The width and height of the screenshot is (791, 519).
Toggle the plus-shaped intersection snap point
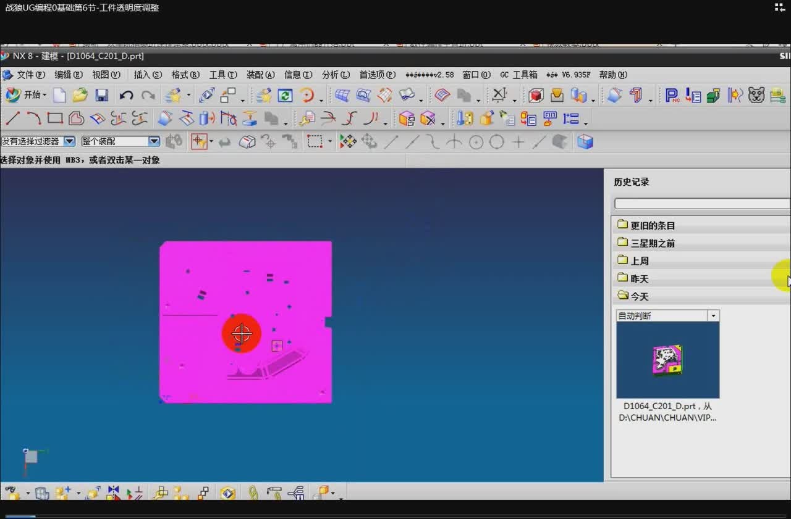click(518, 142)
